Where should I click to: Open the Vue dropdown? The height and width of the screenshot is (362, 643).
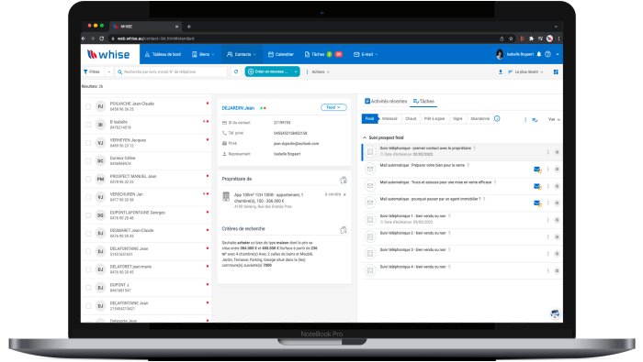(x=554, y=119)
